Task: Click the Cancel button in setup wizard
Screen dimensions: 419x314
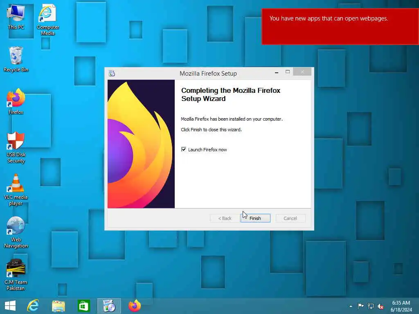Action: (290, 218)
